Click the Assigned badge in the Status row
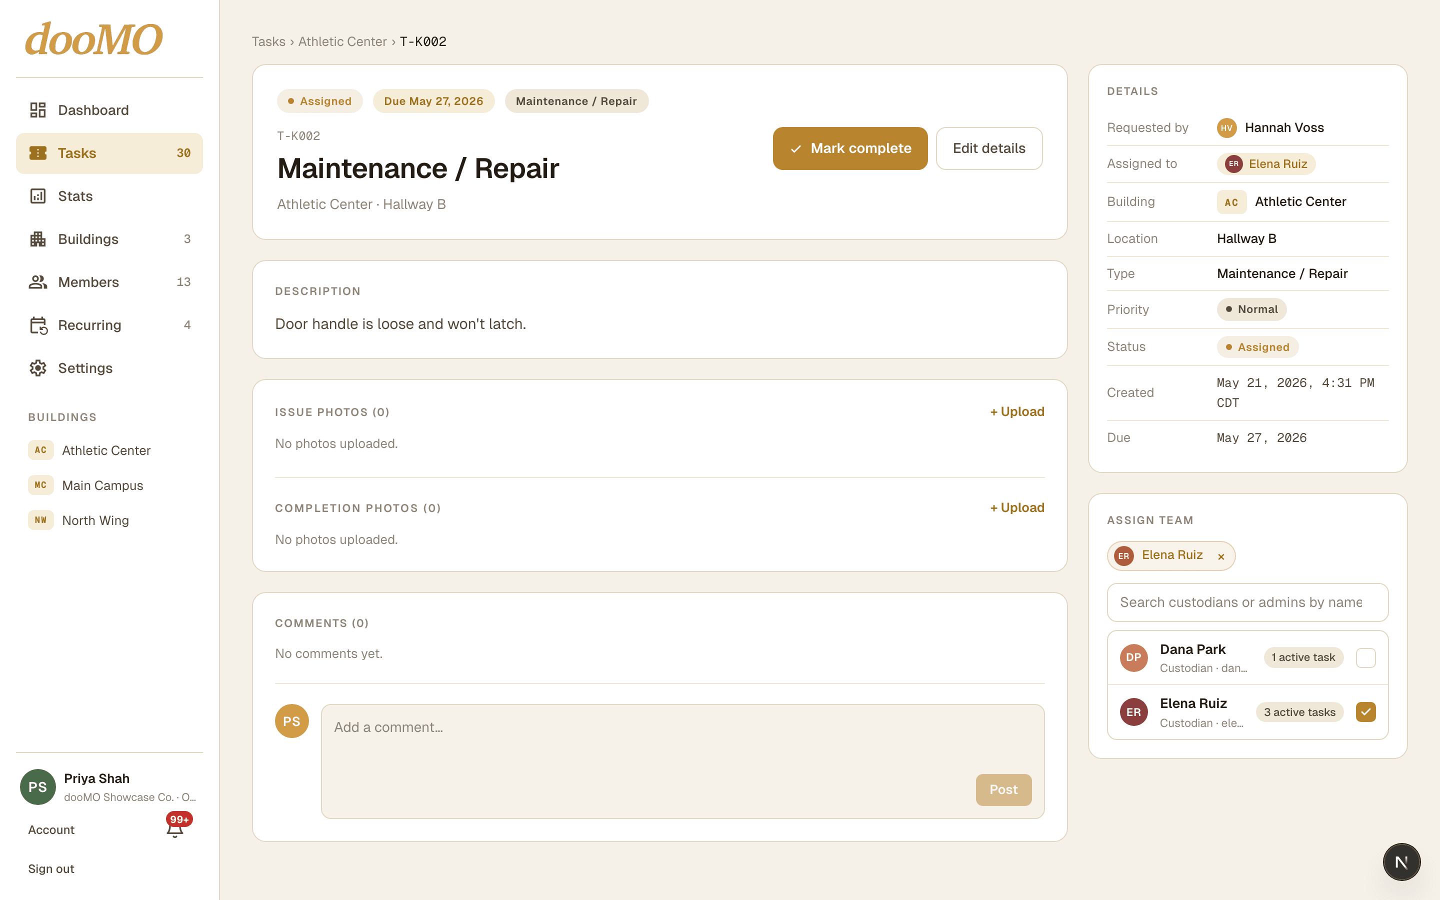 1257,347
